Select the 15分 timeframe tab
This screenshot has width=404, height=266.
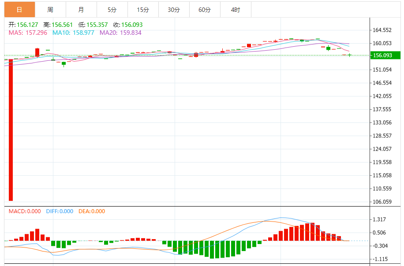coord(143,10)
